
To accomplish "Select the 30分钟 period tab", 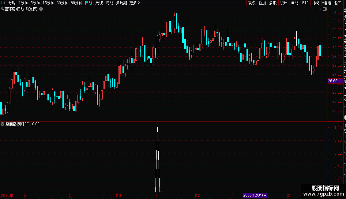I will pos(62,3).
